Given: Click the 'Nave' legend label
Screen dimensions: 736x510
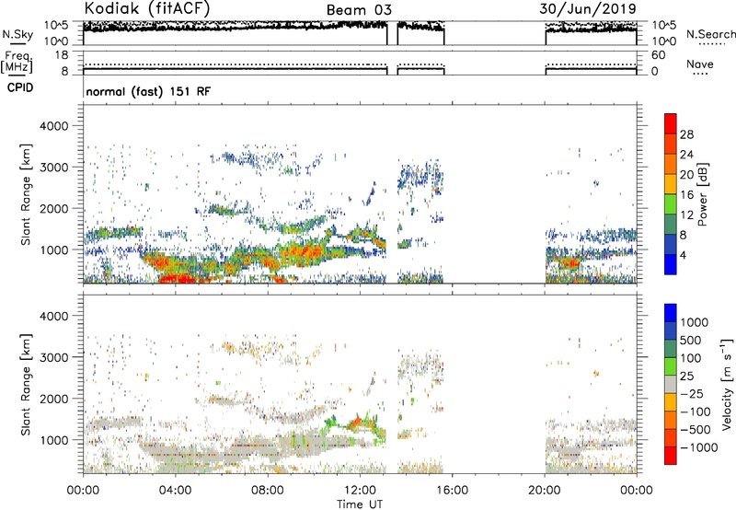Looking at the screenshot, I should coord(700,64).
